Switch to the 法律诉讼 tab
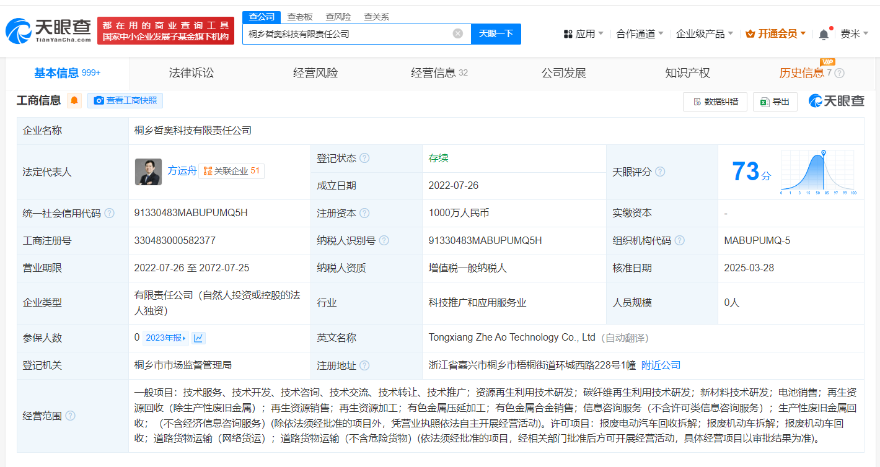 click(x=191, y=73)
